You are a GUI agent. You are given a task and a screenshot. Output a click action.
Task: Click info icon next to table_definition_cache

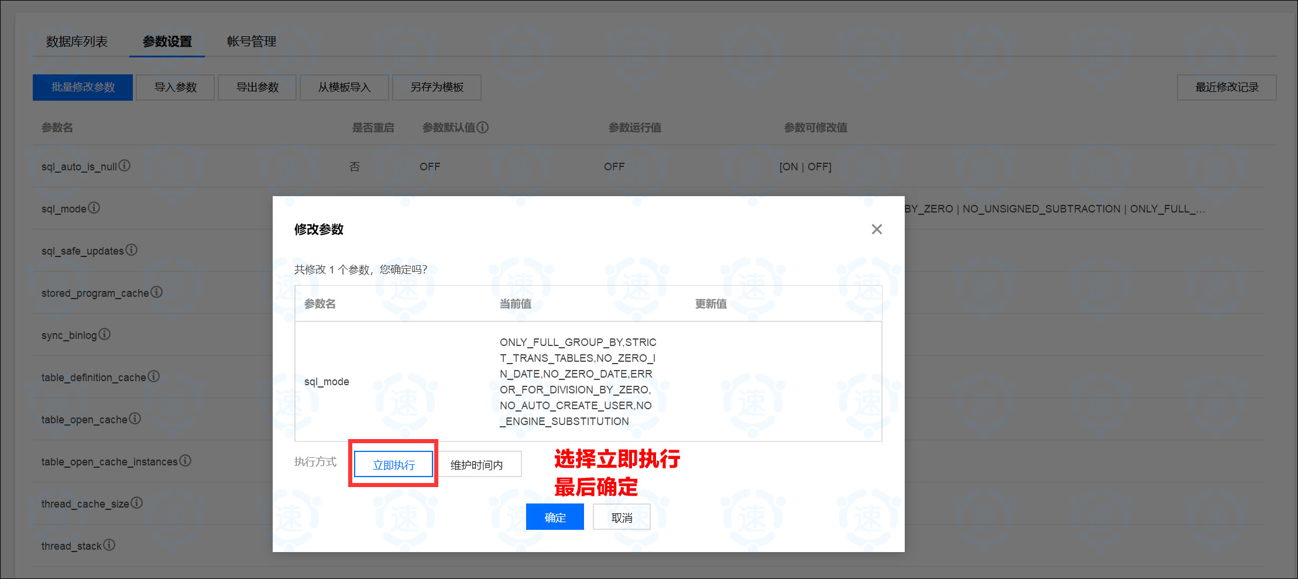coord(153,376)
